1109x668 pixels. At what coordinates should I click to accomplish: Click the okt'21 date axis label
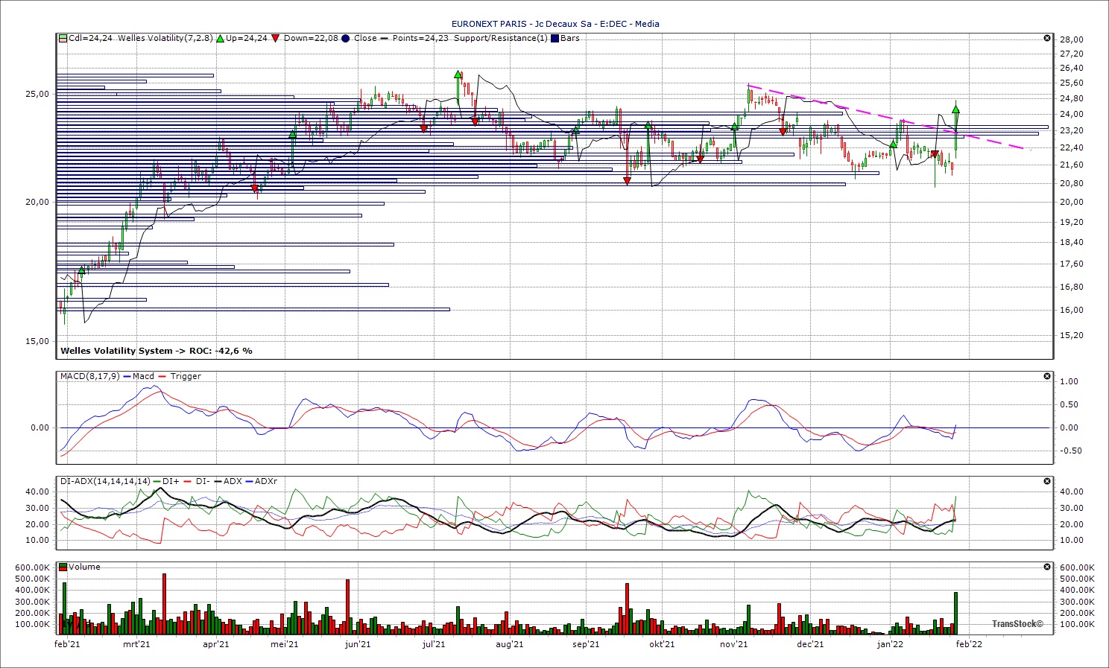662,644
